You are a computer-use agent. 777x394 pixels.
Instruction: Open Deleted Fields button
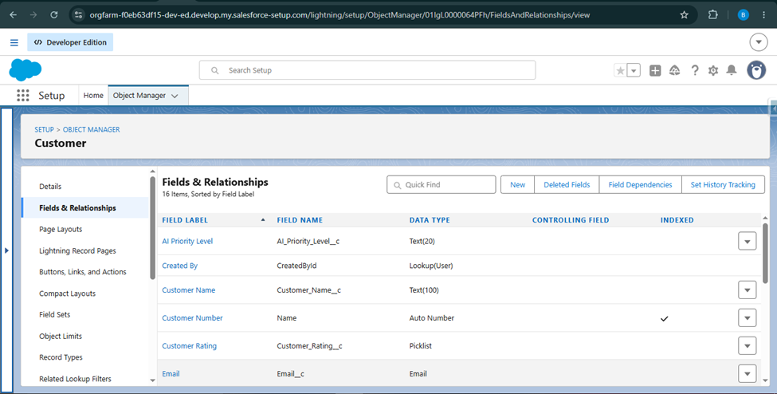567,184
